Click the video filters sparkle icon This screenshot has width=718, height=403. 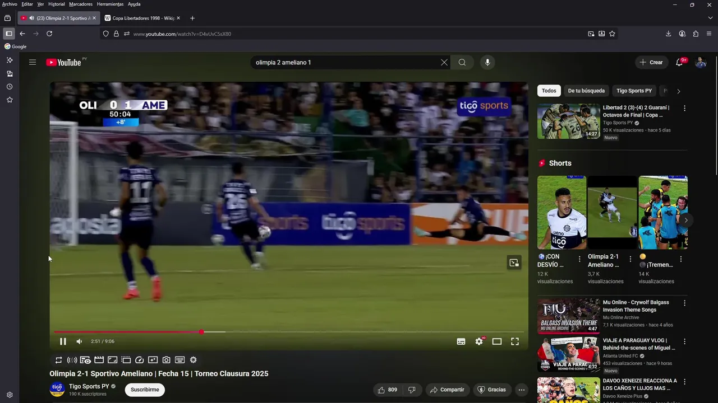point(153,360)
